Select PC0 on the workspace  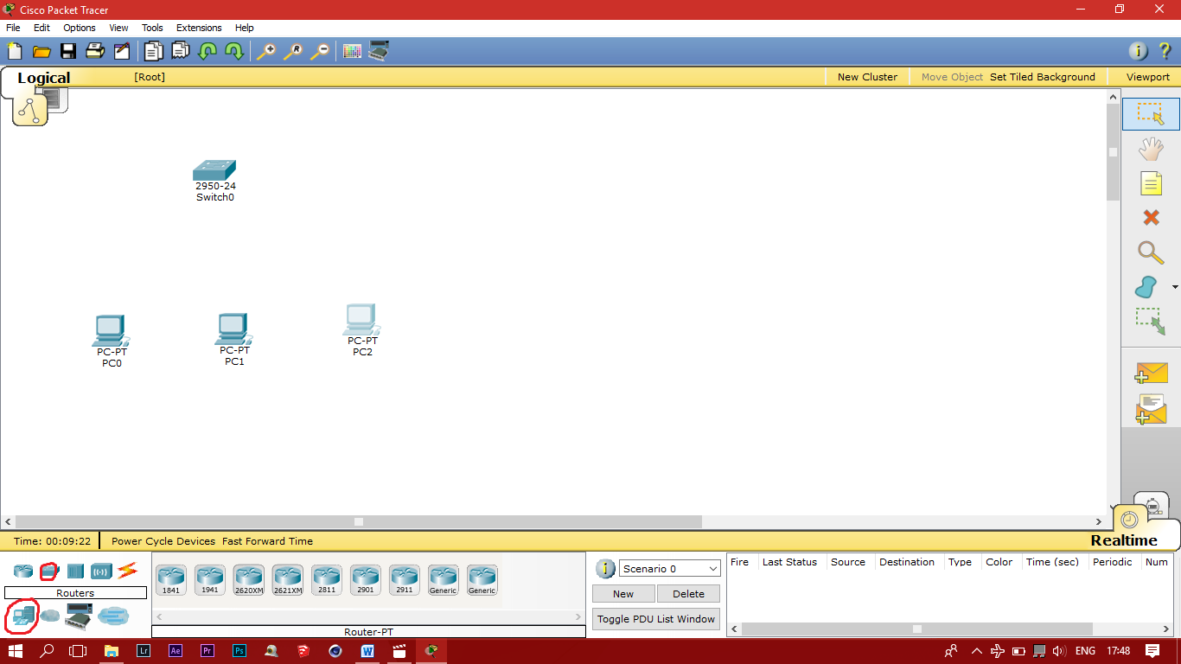pos(111,331)
